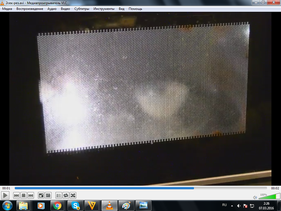
Task: Open the Медиа menu
Action: pyautogui.click(x=7, y=9)
